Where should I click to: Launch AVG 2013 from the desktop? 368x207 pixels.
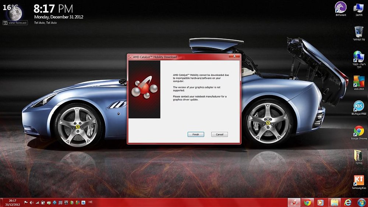point(359,83)
